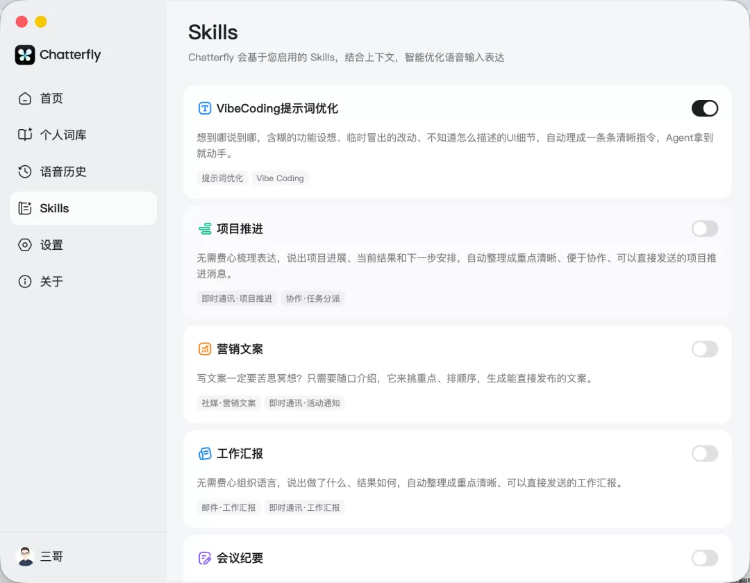
Task: Enable the 项目推进 skill toggle
Action: 705,229
